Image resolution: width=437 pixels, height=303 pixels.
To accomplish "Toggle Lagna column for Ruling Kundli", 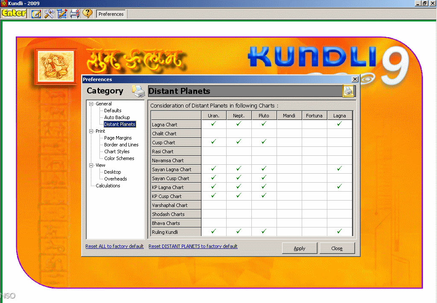I will pos(339,232).
